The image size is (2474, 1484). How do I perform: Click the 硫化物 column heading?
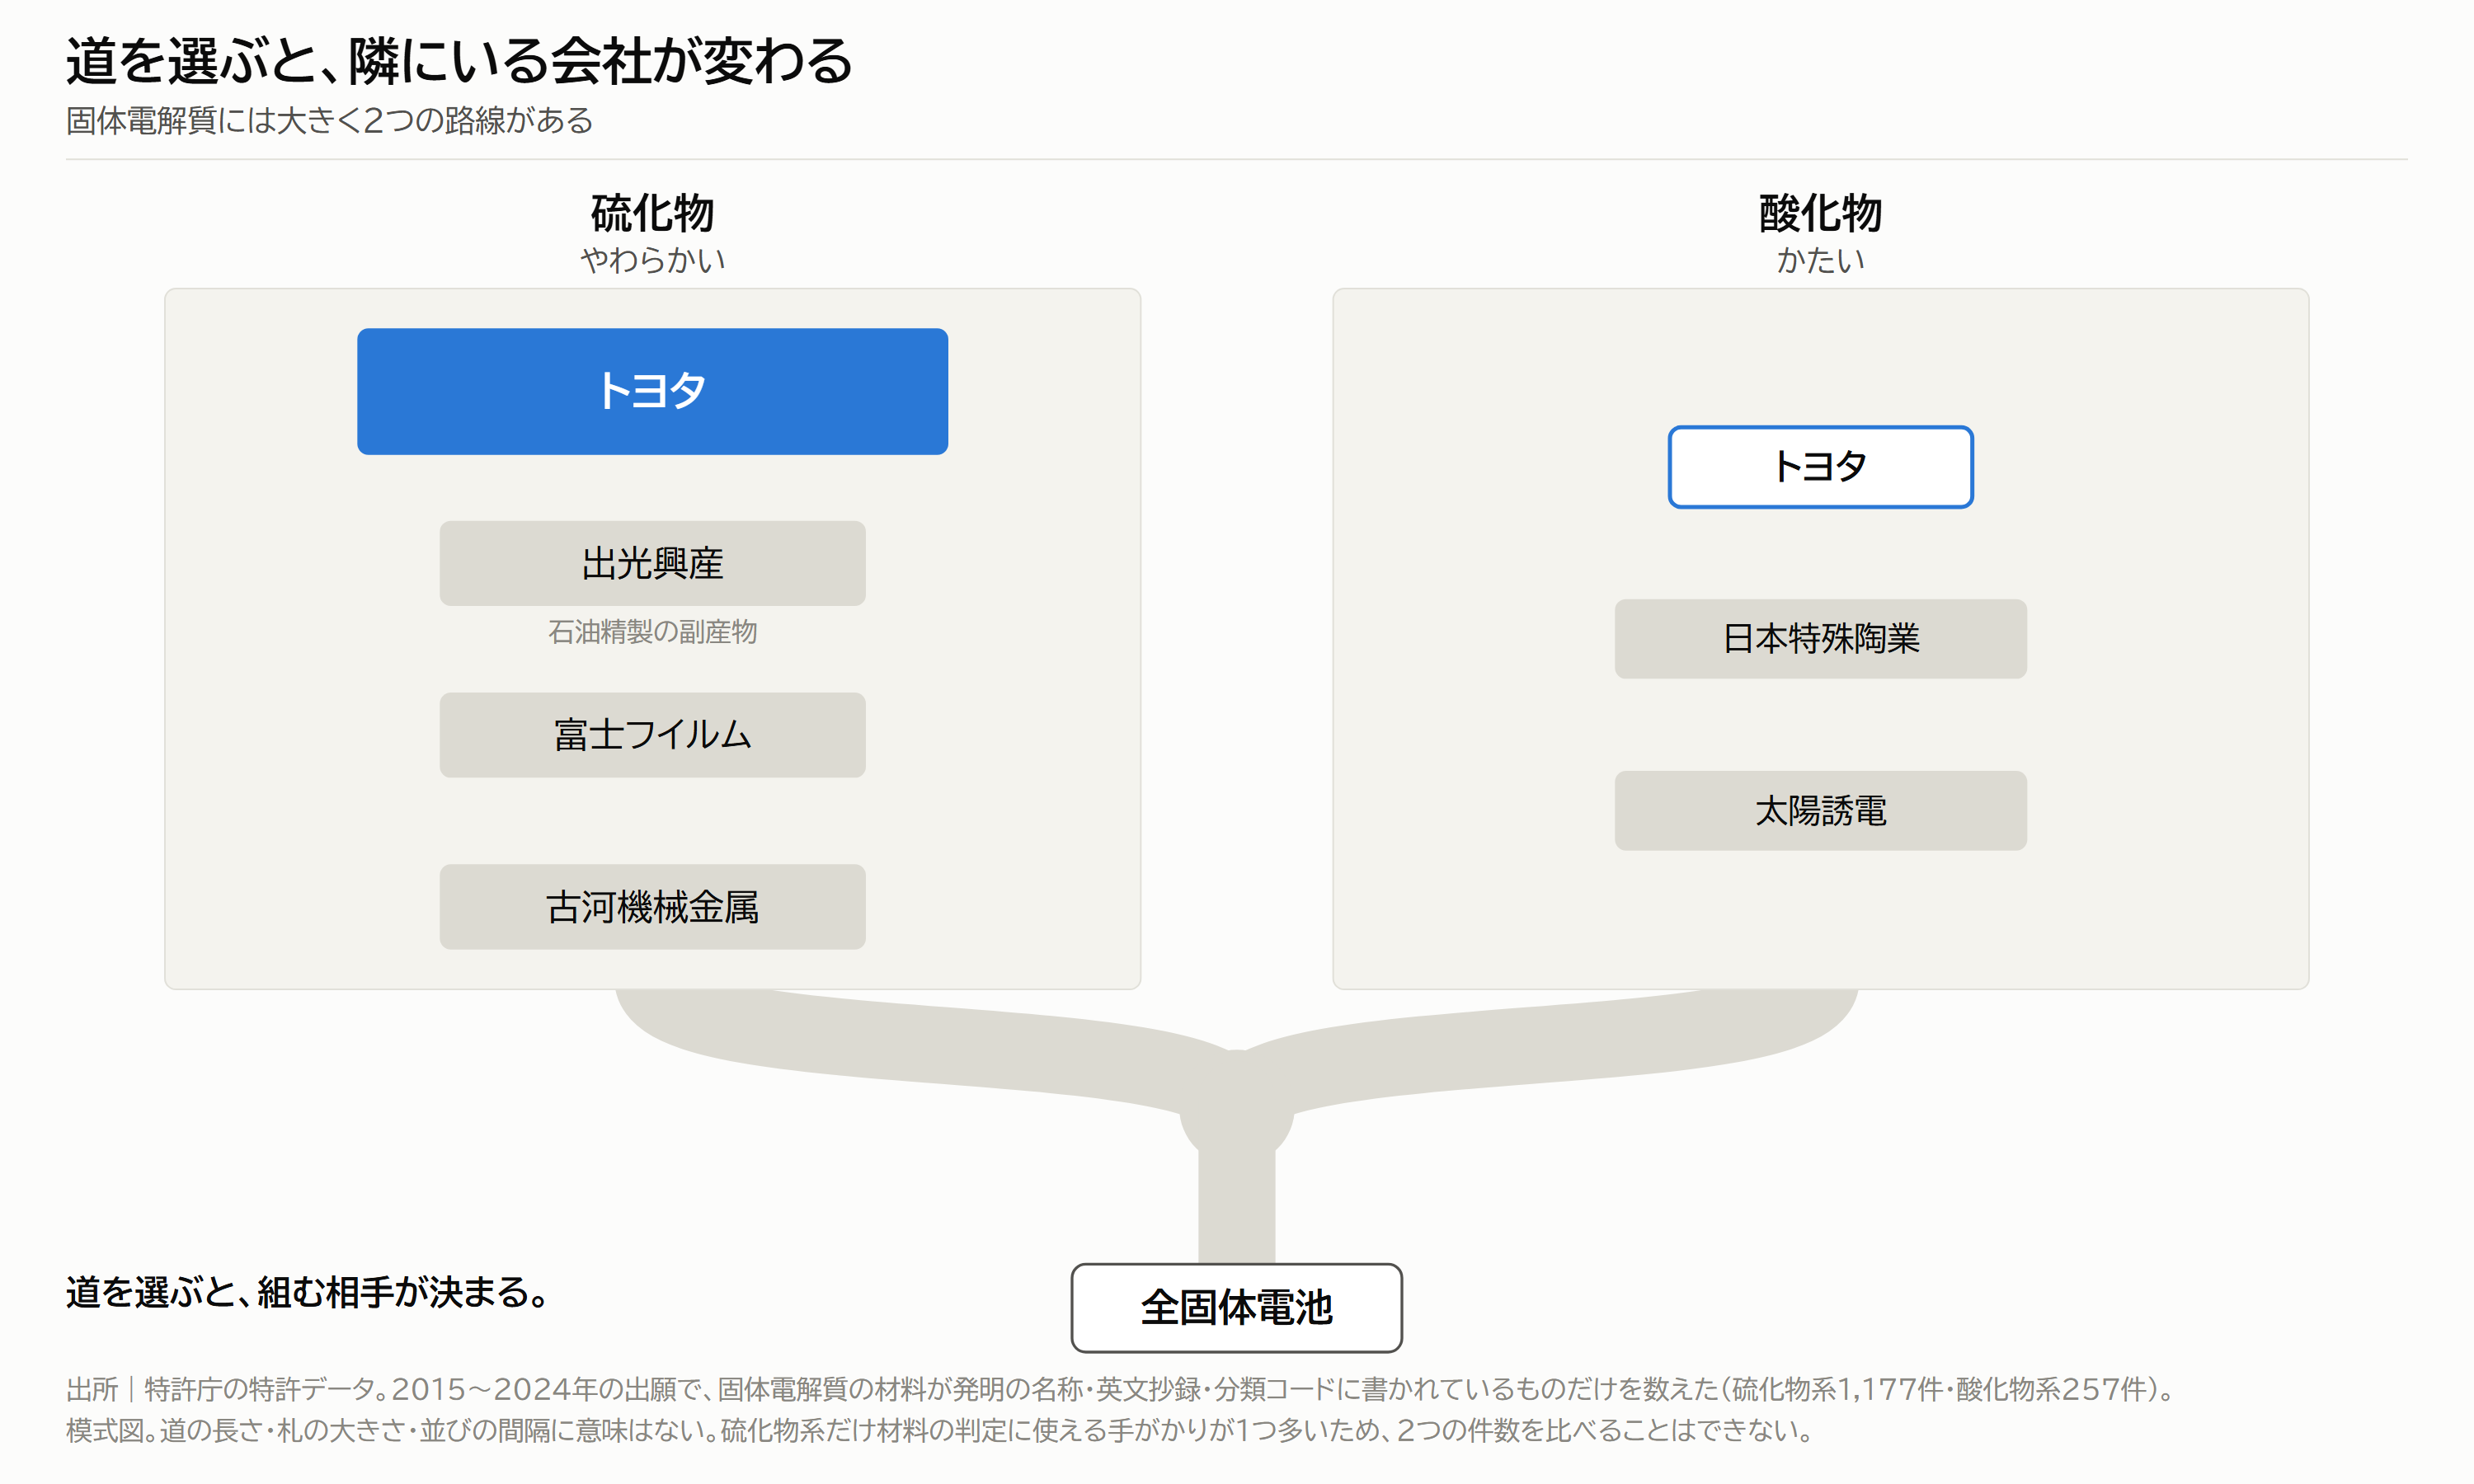point(652,213)
